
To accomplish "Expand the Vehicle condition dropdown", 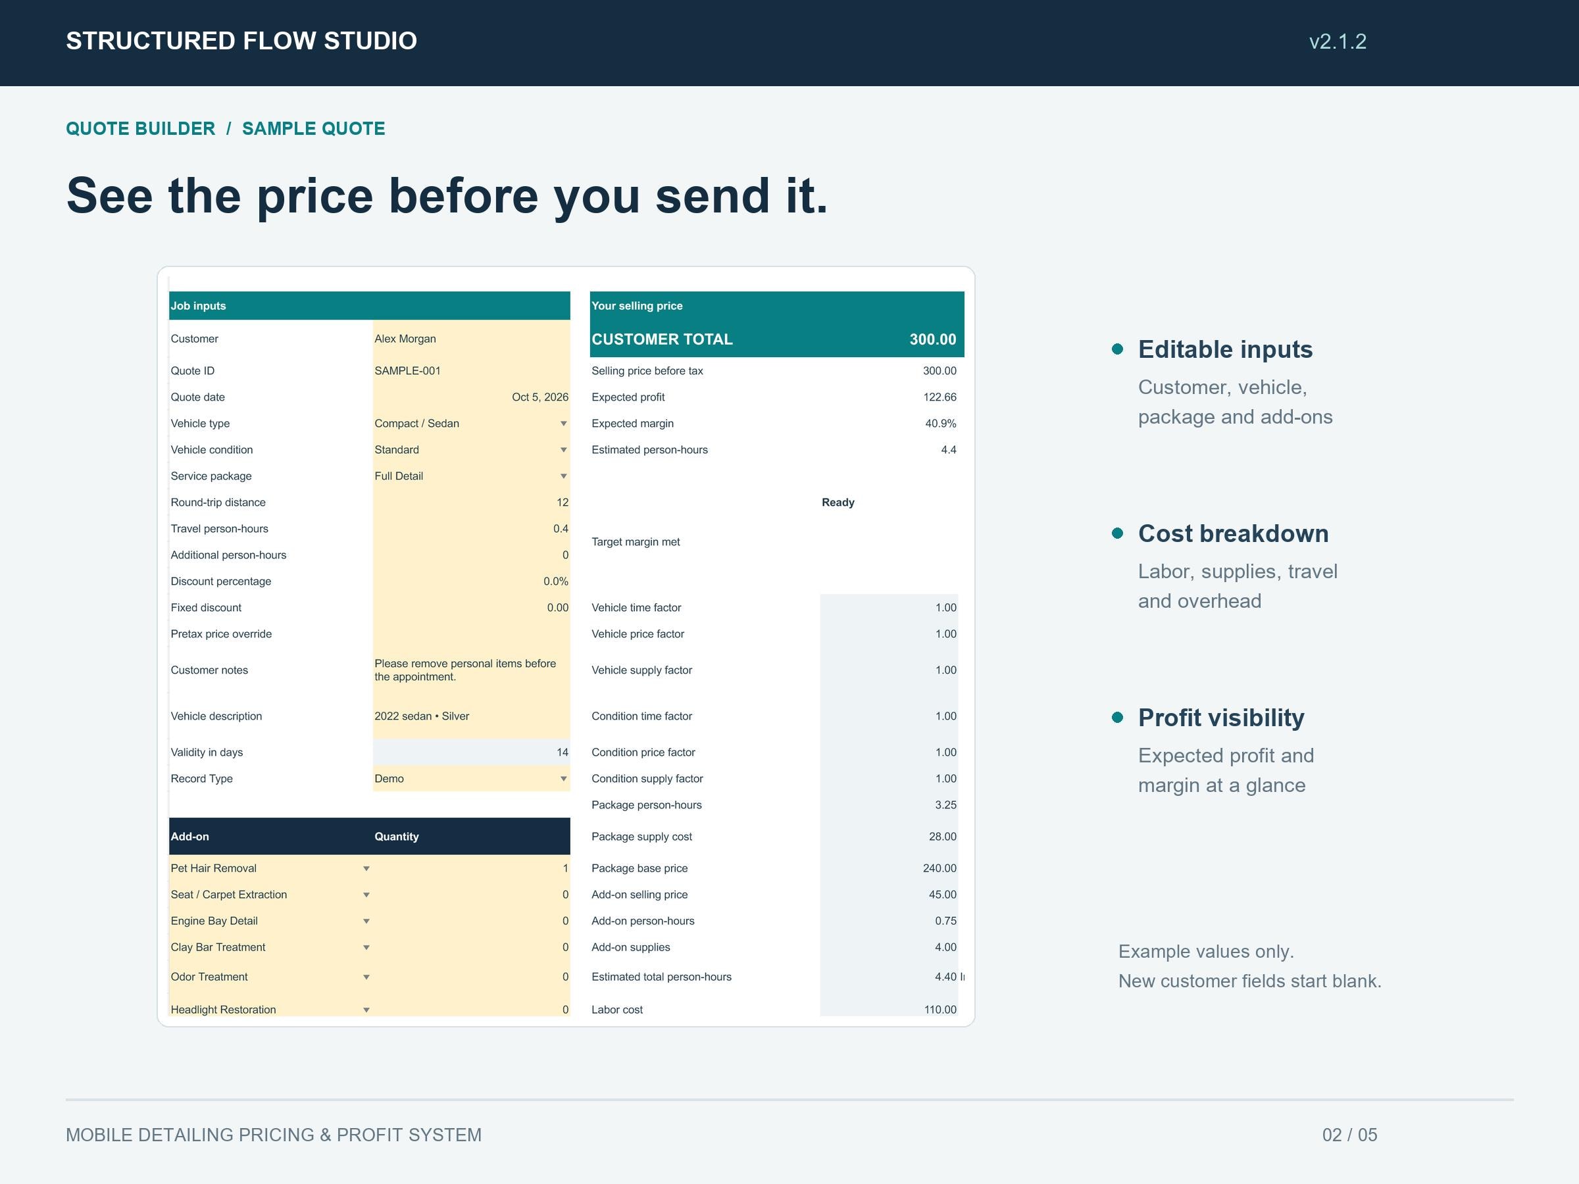I will click(x=563, y=451).
